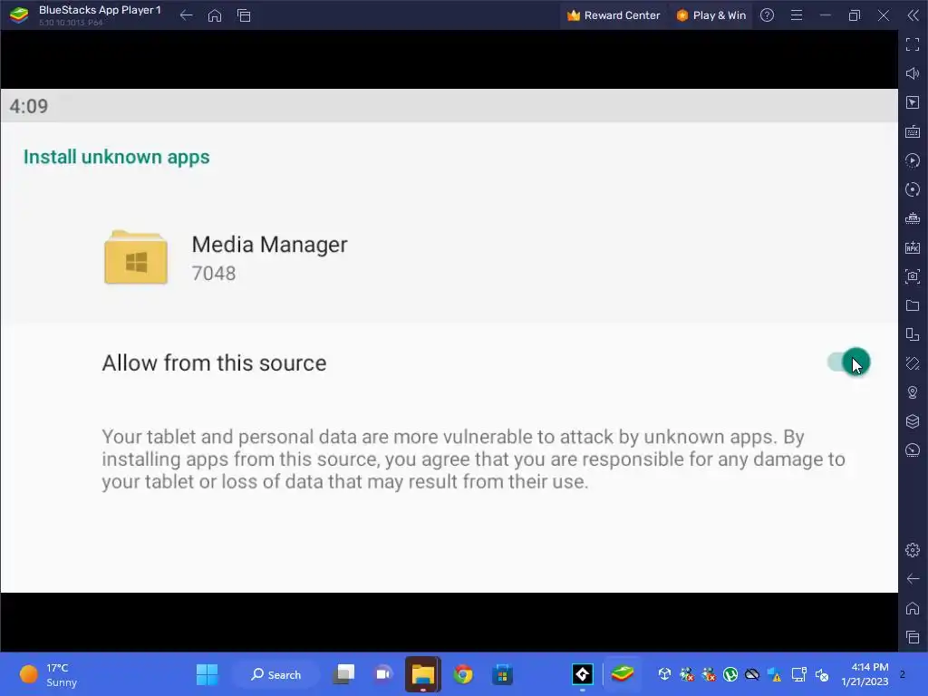This screenshot has height=696, width=928.
Task: Open the notification count badge
Action: [x=903, y=674]
